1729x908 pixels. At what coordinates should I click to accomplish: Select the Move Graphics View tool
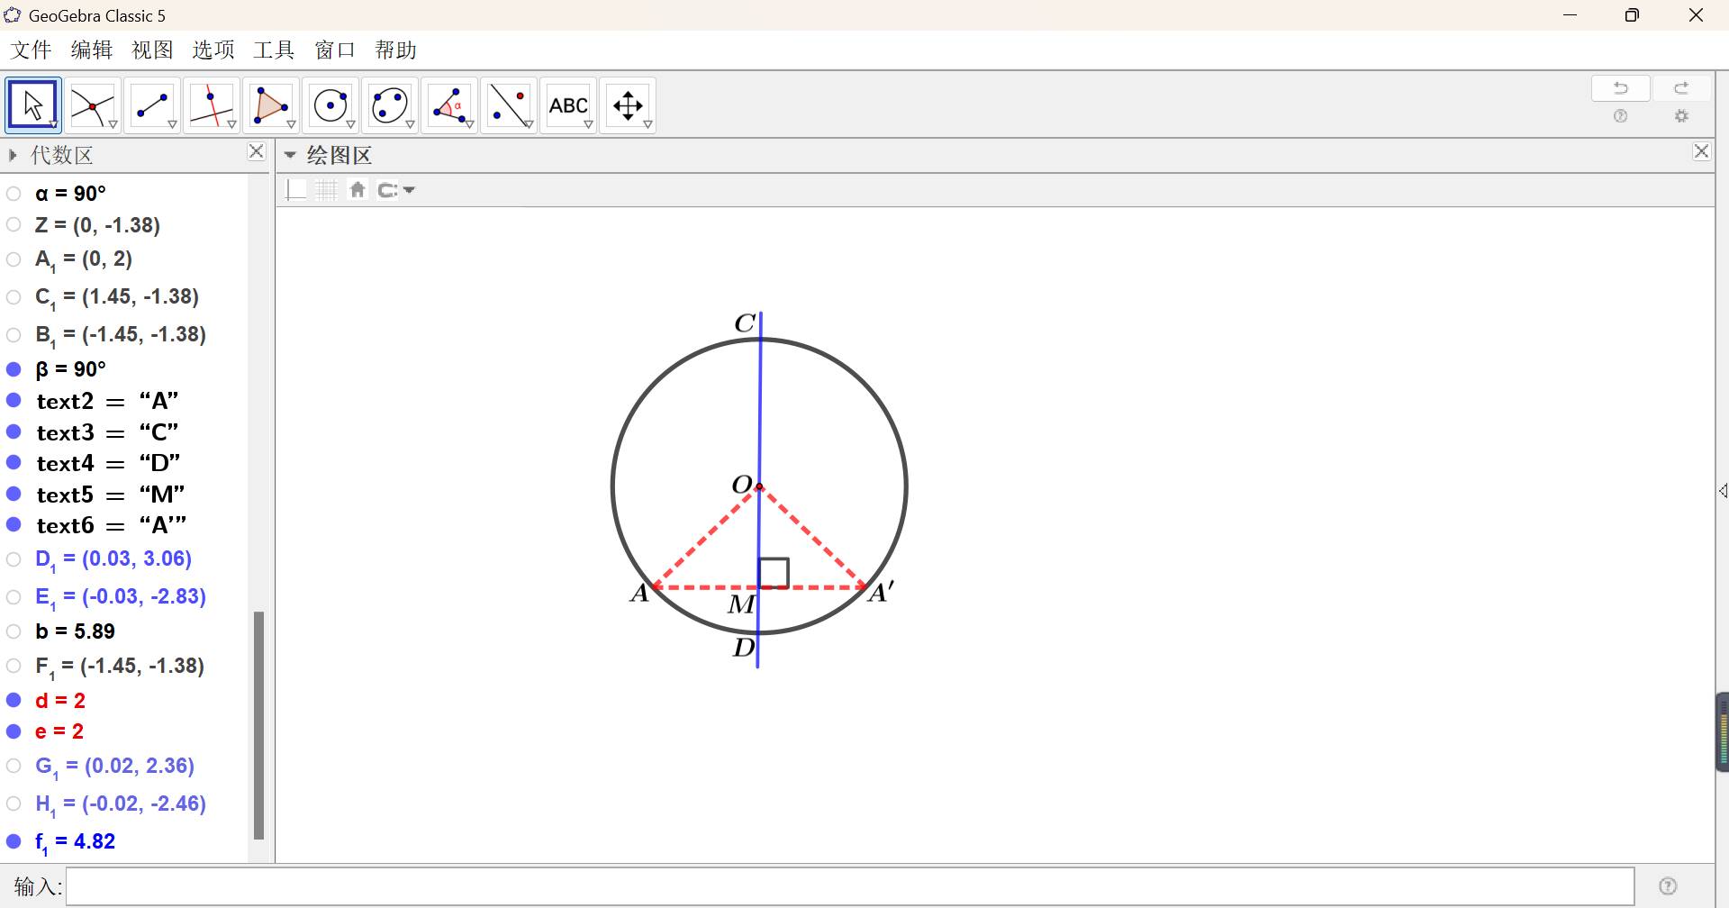(x=627, y=105)
